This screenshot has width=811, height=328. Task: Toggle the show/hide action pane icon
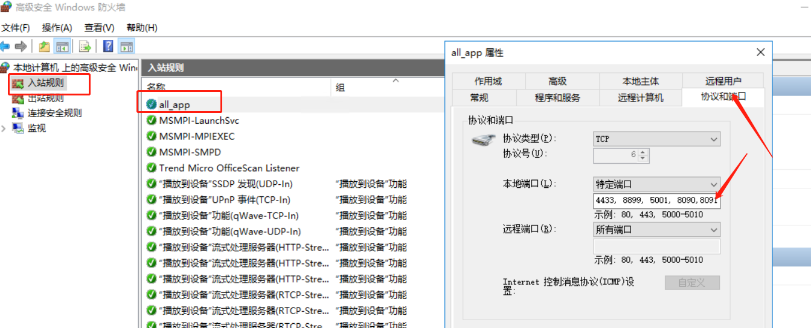tap(126, 47)
